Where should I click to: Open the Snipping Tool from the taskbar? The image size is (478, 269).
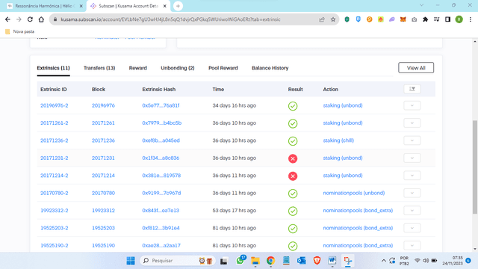pyautogui.click(x=347, y=261)
